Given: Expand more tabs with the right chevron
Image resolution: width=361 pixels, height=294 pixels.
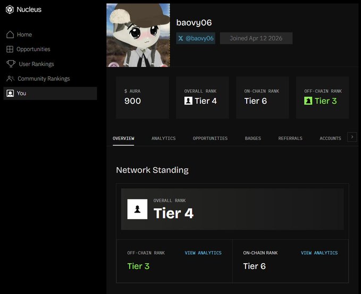Looking at the screenshot, I should coord(352,137).
